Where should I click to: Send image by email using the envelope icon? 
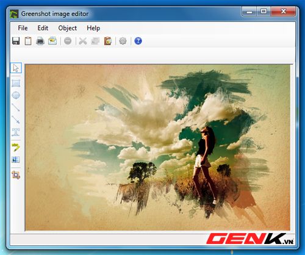pos(52,41)
